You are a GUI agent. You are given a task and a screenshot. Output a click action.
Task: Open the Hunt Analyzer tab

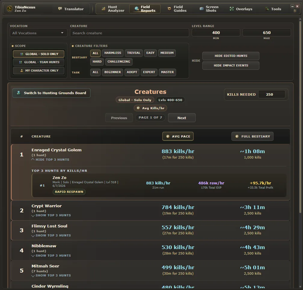coord(113,9)
